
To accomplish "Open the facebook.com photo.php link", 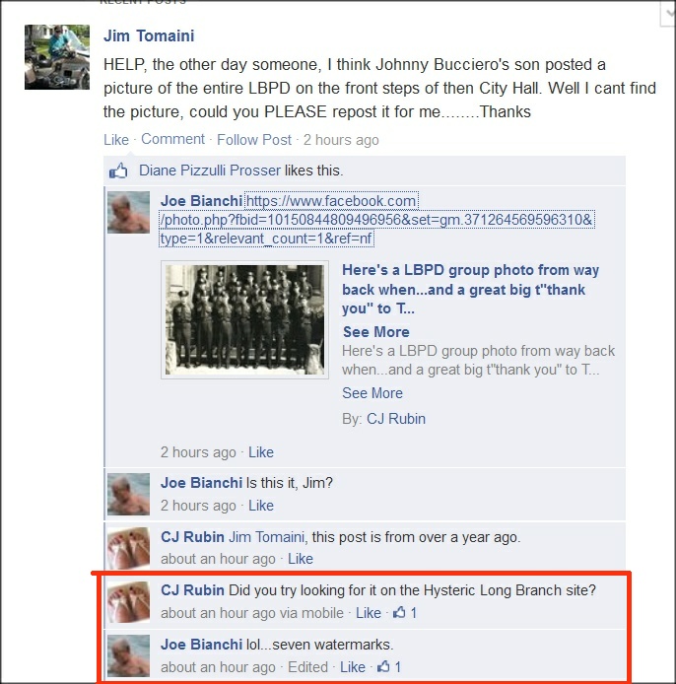I will click(376, 220).
